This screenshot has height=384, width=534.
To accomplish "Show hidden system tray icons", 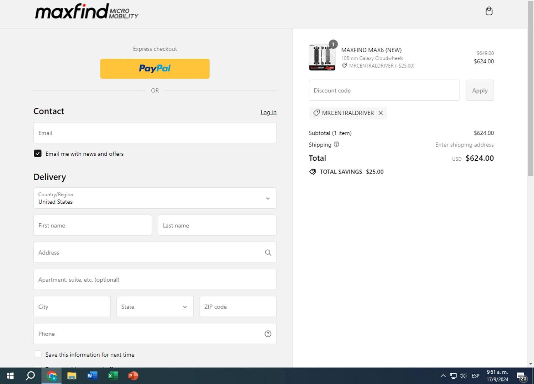I will click(443, 376).
